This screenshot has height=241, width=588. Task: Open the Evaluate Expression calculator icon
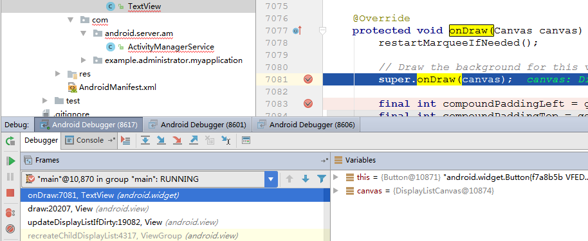tap(246, 141)
